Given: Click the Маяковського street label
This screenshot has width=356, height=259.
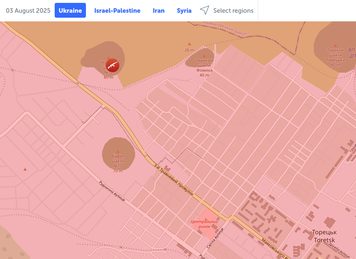Looking at the screenshot, I should click(275, 249).
